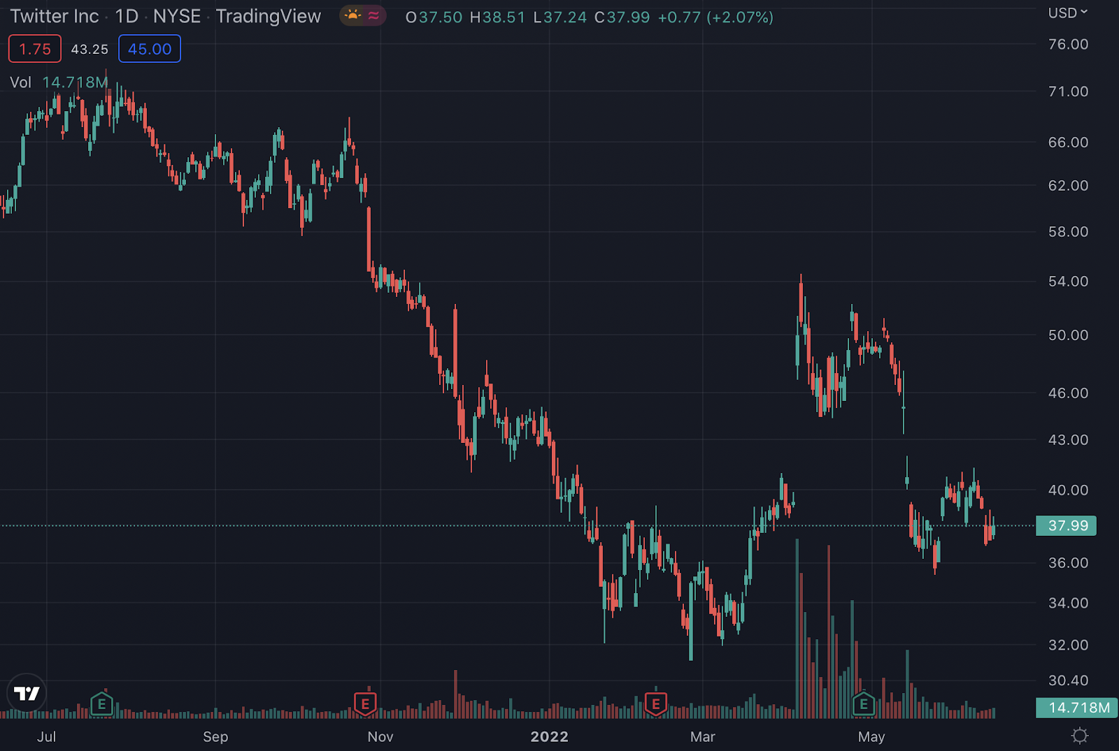Click the Vol indicator label
Image resolution: width=1119 pixels, height=751 pixels.
click(20, 82)
